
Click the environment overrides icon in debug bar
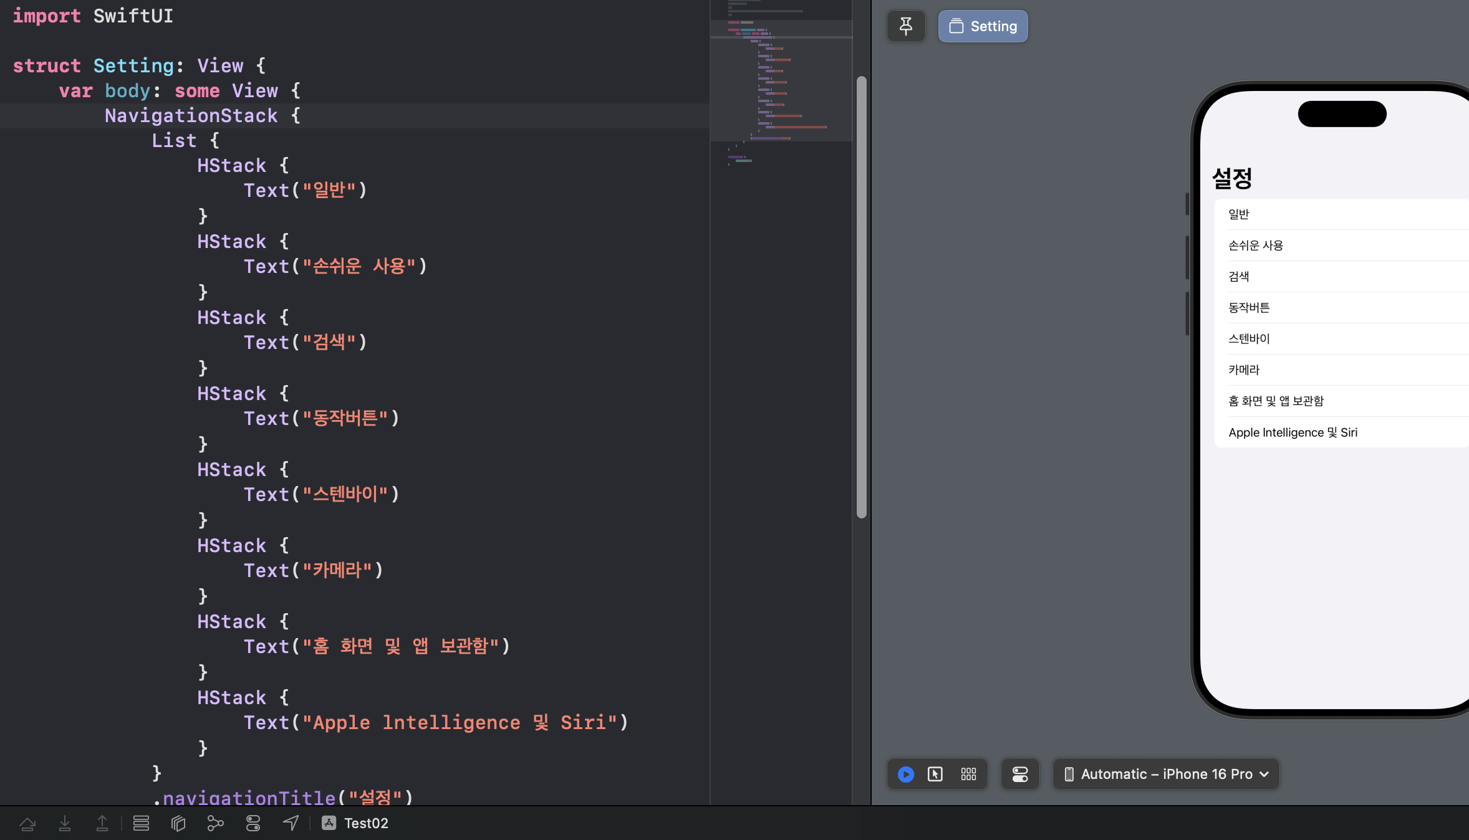click(x=253, y=823)
